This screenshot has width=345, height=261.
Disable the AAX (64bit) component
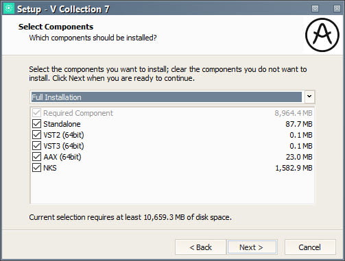click(36, 157)
